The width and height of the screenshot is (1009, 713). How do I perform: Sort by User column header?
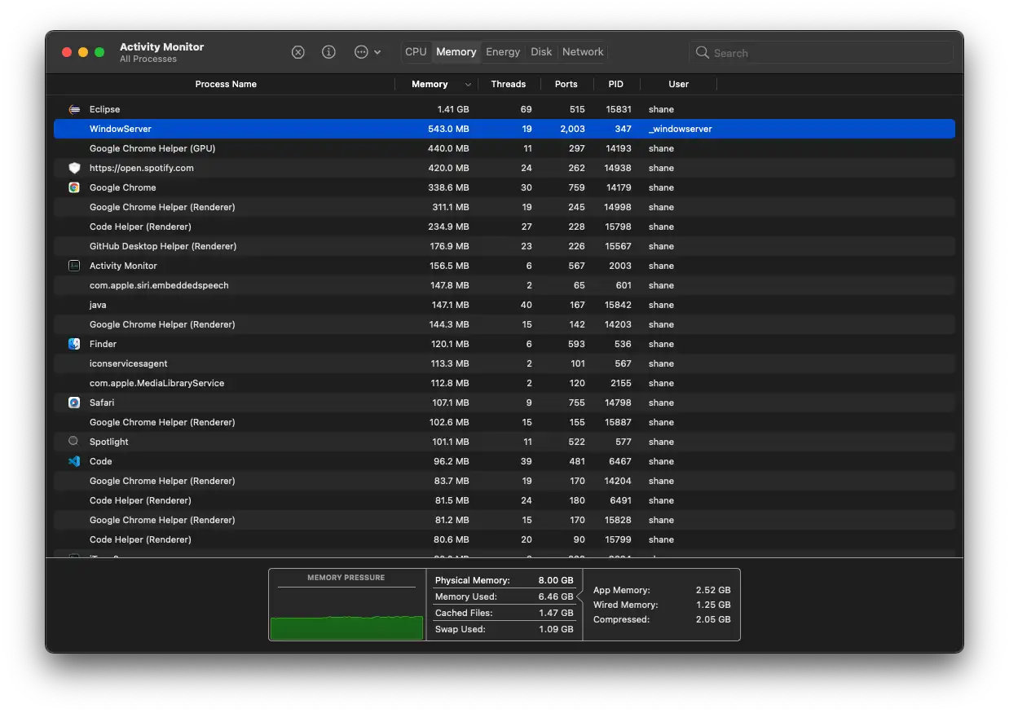679,84
